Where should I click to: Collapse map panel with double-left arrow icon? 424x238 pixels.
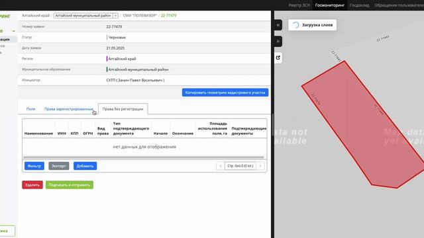tap(278, 25)
